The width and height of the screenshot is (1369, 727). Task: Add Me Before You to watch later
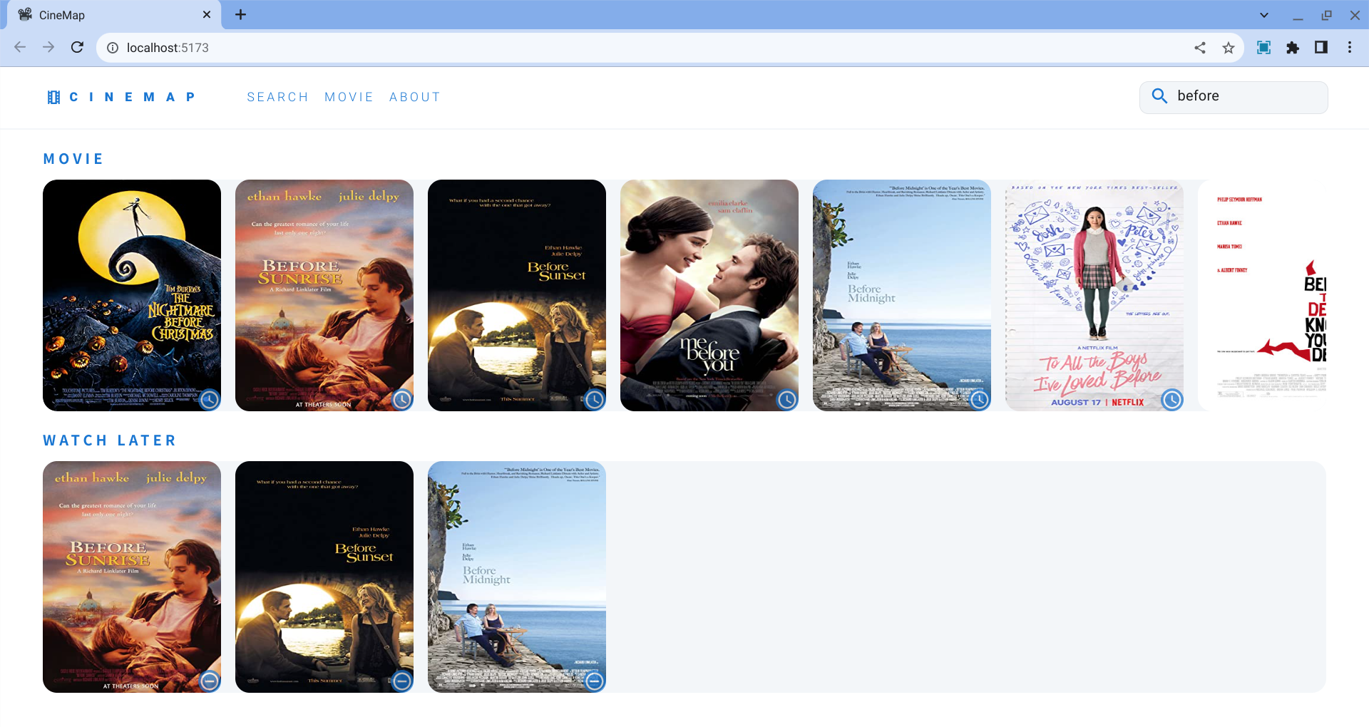coord(787,400)
